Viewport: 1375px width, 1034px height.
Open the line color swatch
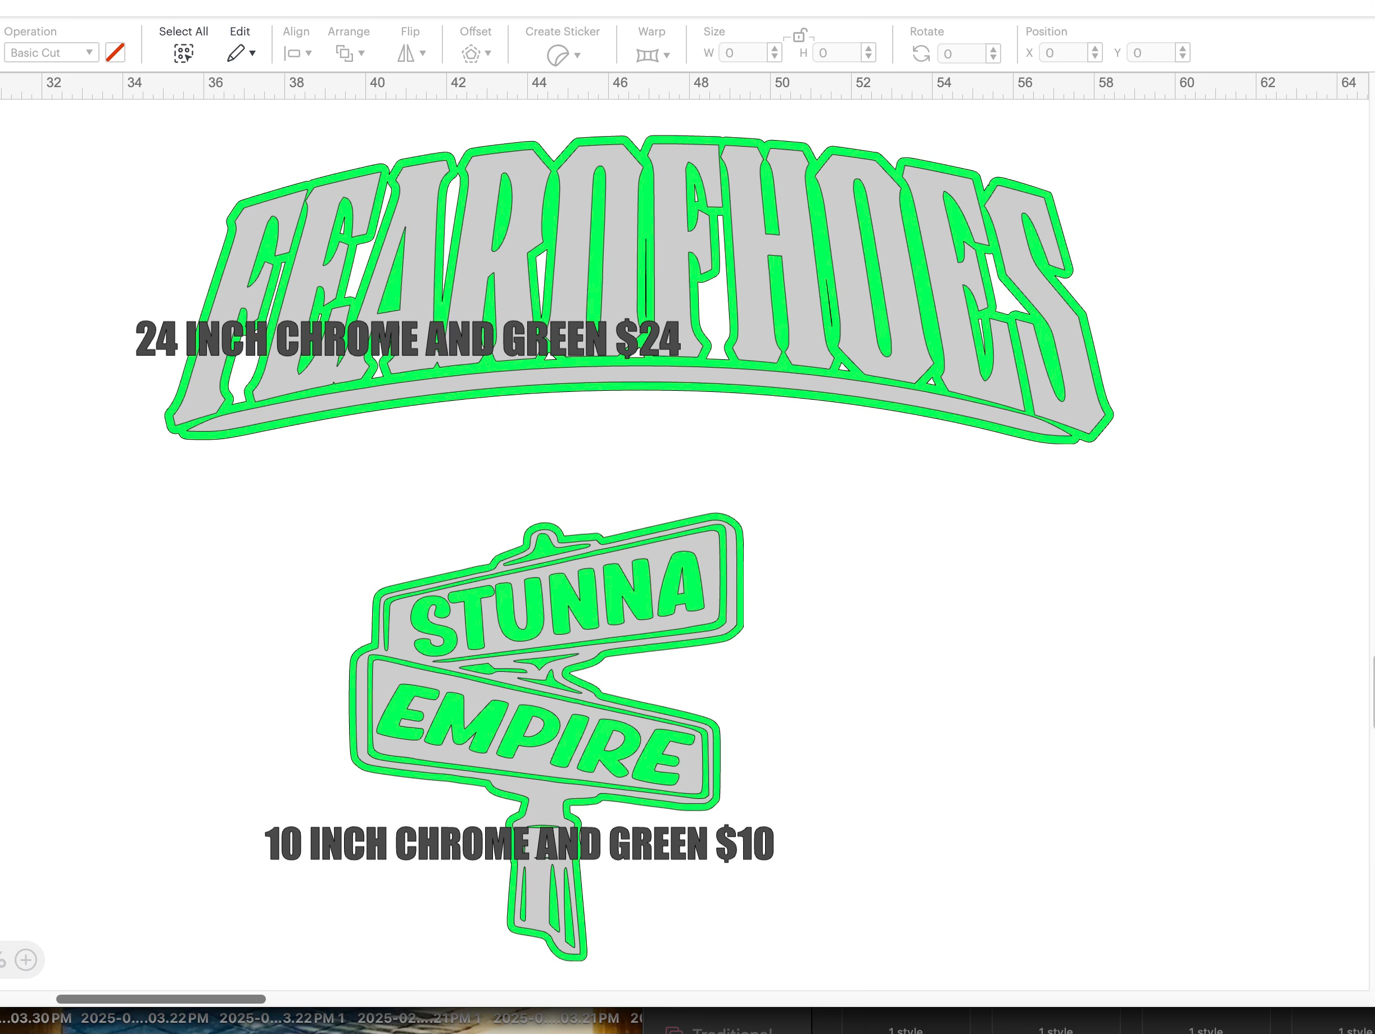(115, 52)
